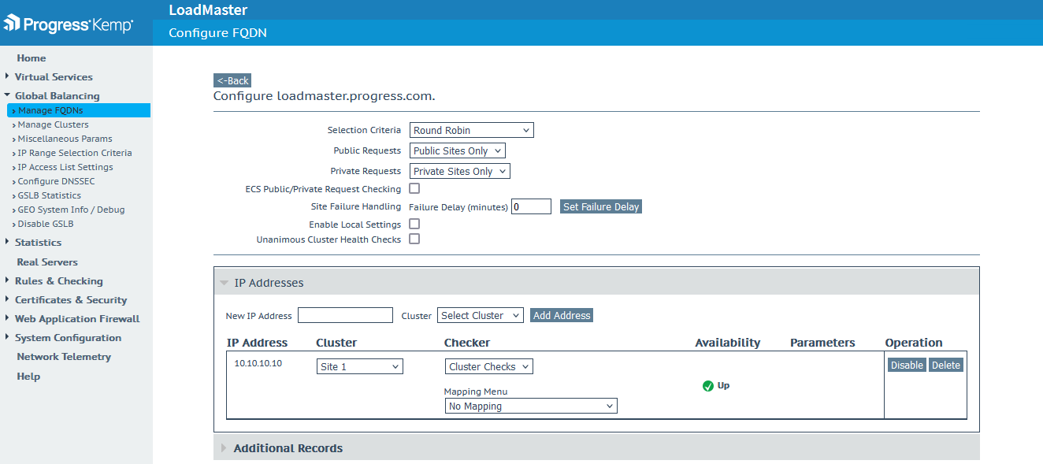This screenshot has height=464, width=1043.
Task: Click the <-Back button
Action: point(232,80)
